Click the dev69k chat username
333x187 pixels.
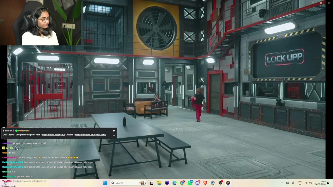click(x=10, y=148)
